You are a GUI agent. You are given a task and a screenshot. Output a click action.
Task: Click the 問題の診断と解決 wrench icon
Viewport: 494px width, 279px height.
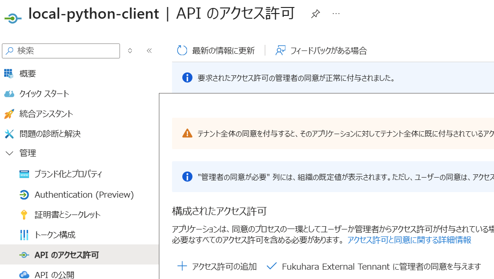9,134
